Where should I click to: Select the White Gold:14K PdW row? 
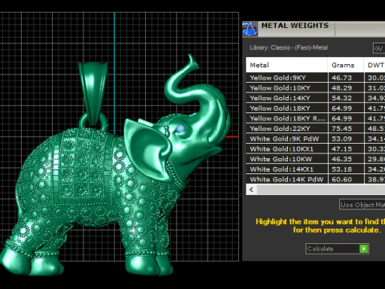[315, 179]
